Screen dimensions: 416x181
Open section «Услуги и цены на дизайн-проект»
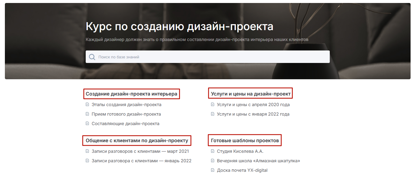click(251, 94)
